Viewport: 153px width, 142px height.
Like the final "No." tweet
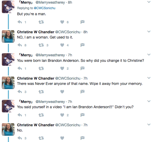pyautogui.click(x=62, y=138)
